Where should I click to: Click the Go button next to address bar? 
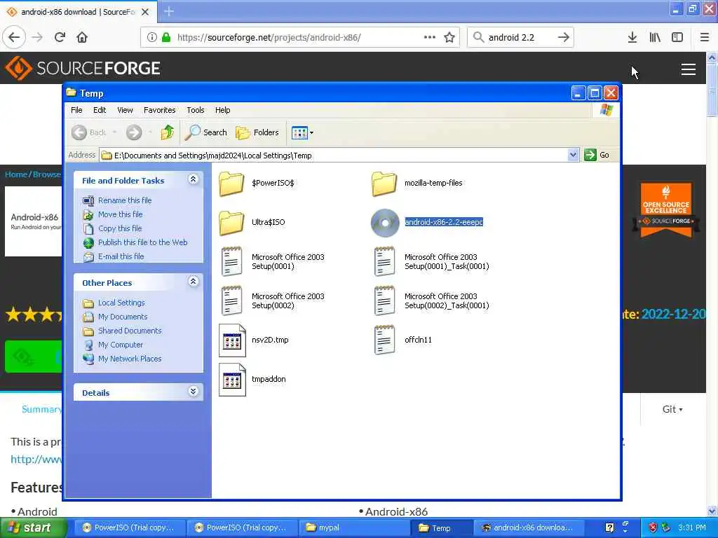(597, 155)
